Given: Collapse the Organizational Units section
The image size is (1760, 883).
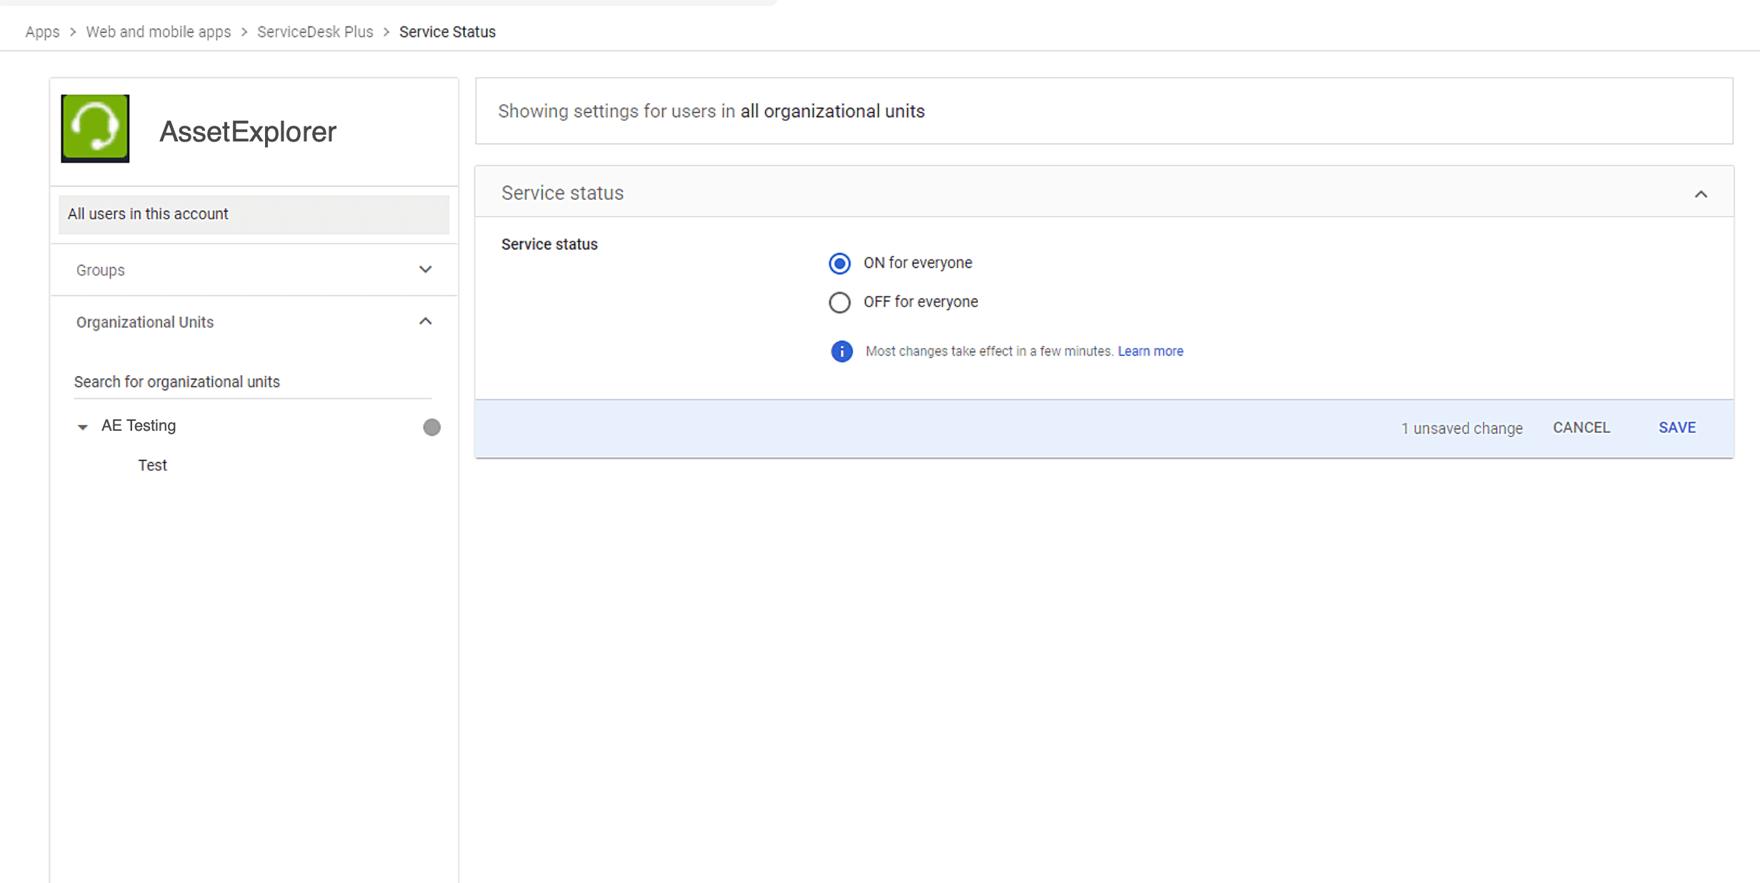Looking at the screenshot, I should coord(425,322).
